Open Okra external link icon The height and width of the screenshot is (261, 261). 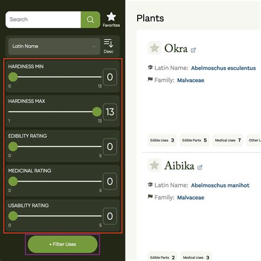point(193,50)
